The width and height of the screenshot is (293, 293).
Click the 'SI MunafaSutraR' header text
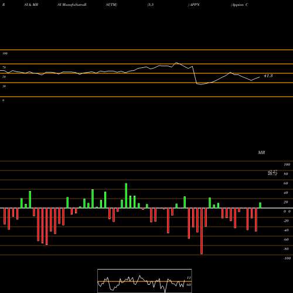point(72,5)
